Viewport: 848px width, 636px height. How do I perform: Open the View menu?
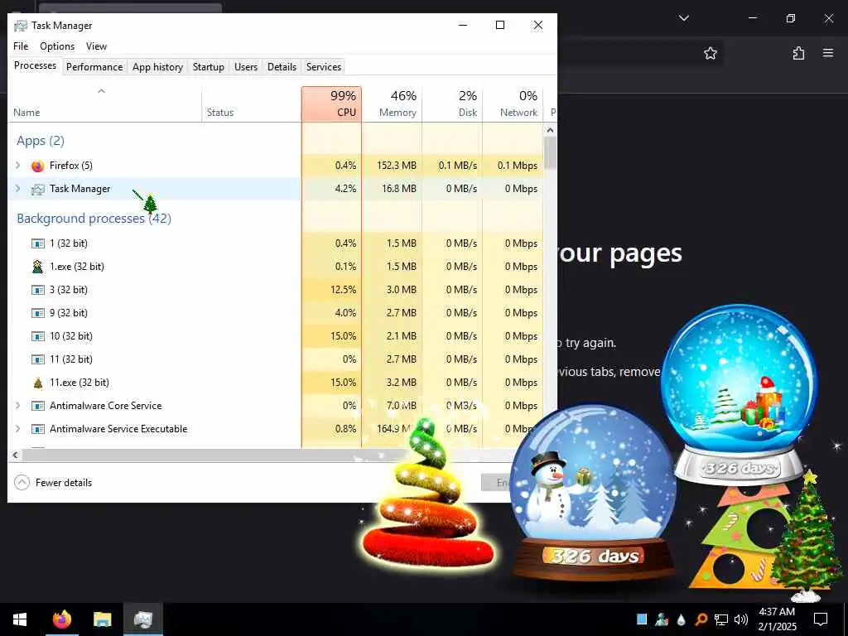[96, 46]
